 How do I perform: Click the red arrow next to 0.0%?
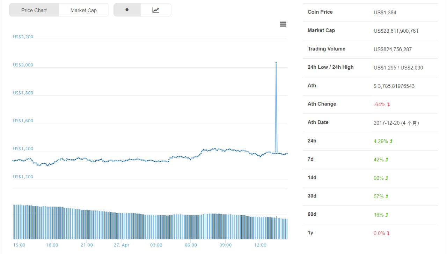(x=388, y=233)
